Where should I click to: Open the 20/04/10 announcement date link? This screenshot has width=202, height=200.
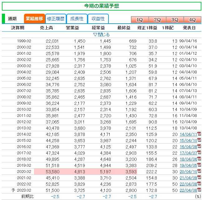[x=188, y=171]
